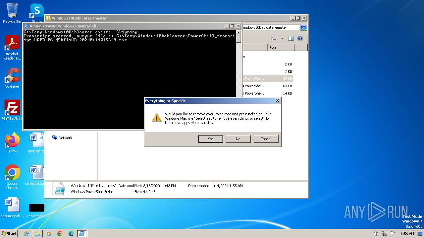Toggle the Explorer preview pane icon

coord(291,38)
